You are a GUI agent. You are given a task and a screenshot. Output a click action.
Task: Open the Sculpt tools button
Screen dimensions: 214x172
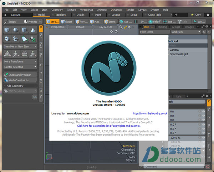[13, 21]
